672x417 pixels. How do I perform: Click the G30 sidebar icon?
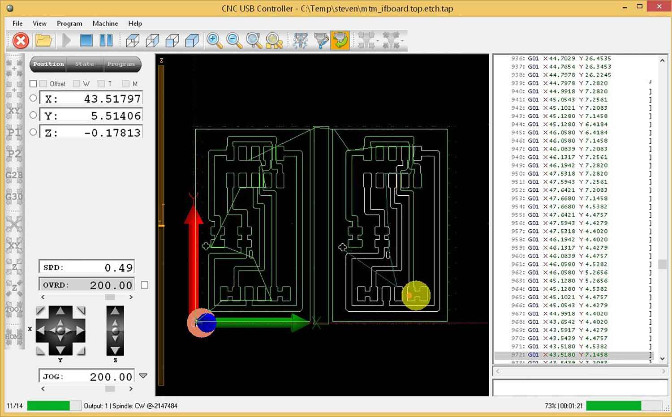pyautogui.click(x=14, y=197)
